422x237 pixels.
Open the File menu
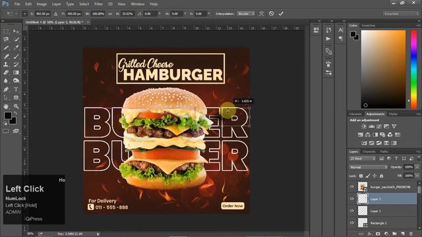17,4
